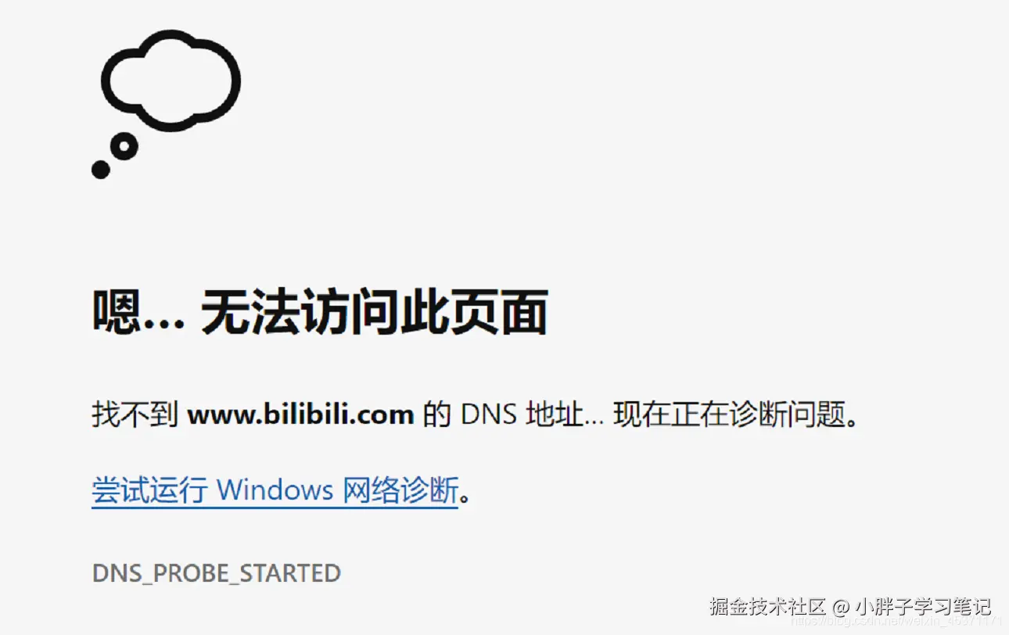This screenshot has height=635, width=1009.
Task: Click the @ symbol in the watermark
Action: point(841,607)
